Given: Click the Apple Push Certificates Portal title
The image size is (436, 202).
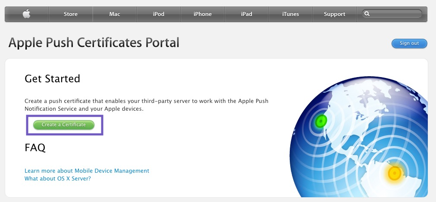Looking at the screenshot, I should coord(94,43).
